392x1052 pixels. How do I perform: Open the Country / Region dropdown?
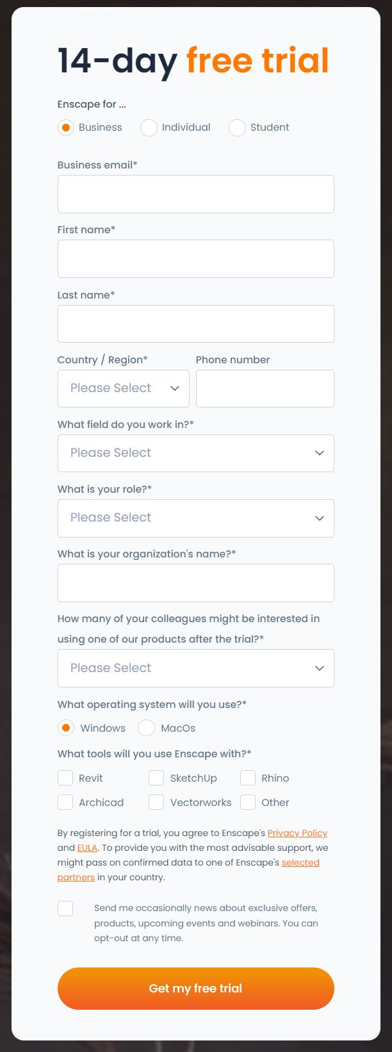tap(124, 388)
